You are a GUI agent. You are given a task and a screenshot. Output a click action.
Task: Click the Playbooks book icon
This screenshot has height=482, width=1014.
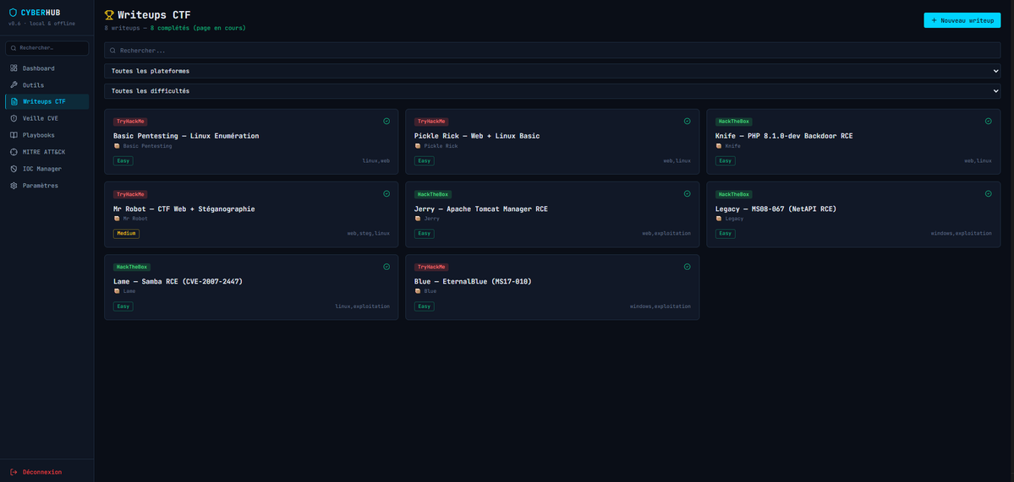(x=14, y=136)
